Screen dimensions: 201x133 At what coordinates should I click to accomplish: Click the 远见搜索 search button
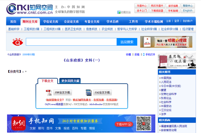pyautogui.click(x=127, y=42)
